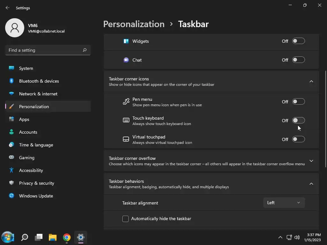This screenshot has height=245, width=327.
Task: Open the Taskbar alignment Left dropdown
Action: pos(284,203)
